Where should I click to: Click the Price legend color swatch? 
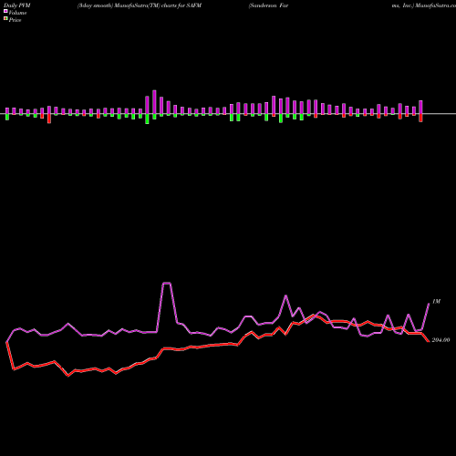click(5, 19)
